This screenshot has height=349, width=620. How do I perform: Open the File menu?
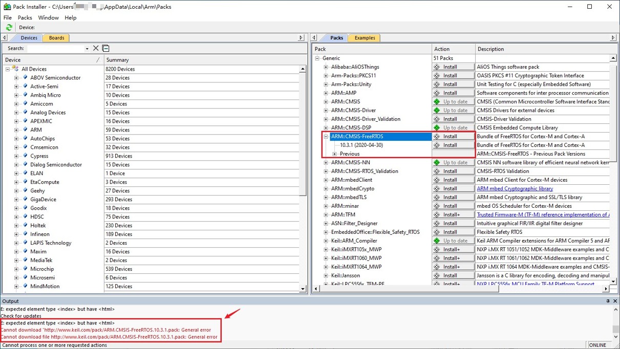pyautogui.click(x=8, y=17)
